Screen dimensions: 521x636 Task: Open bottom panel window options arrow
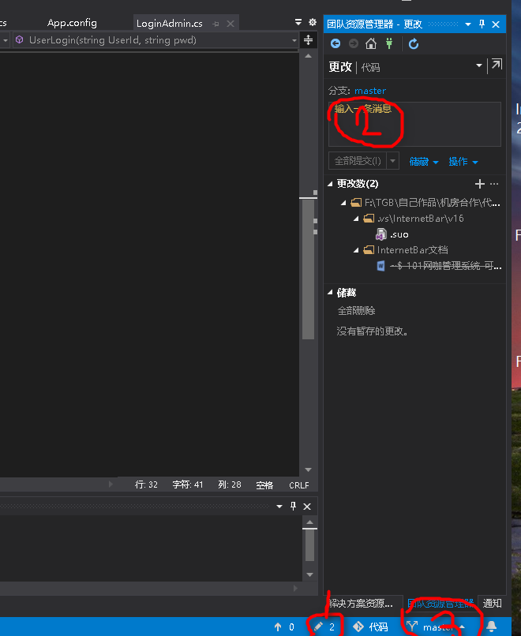click(x=279, y=507)
